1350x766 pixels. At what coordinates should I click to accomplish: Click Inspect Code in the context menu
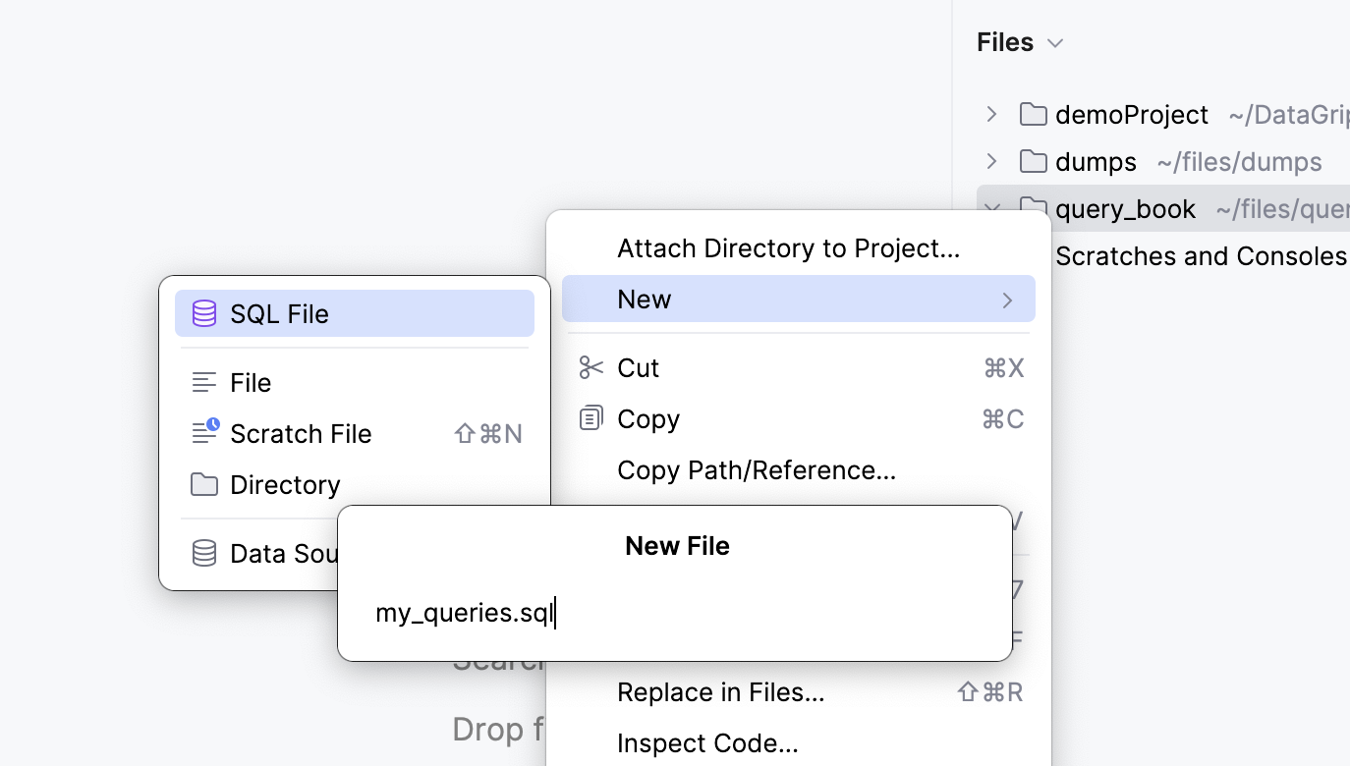coord(707,743)
